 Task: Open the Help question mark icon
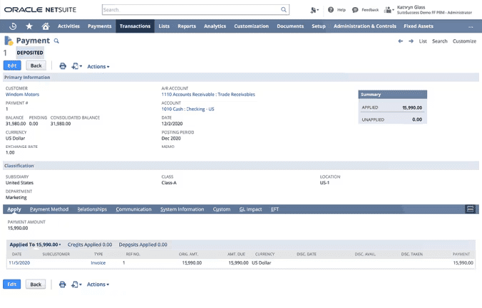click(331, 10)
